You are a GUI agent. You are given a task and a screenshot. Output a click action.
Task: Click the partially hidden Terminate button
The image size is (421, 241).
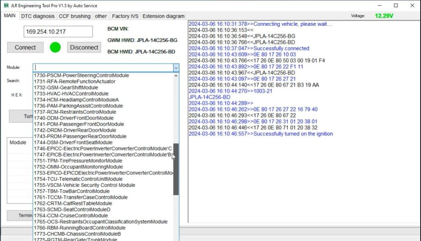click(20, 216)
